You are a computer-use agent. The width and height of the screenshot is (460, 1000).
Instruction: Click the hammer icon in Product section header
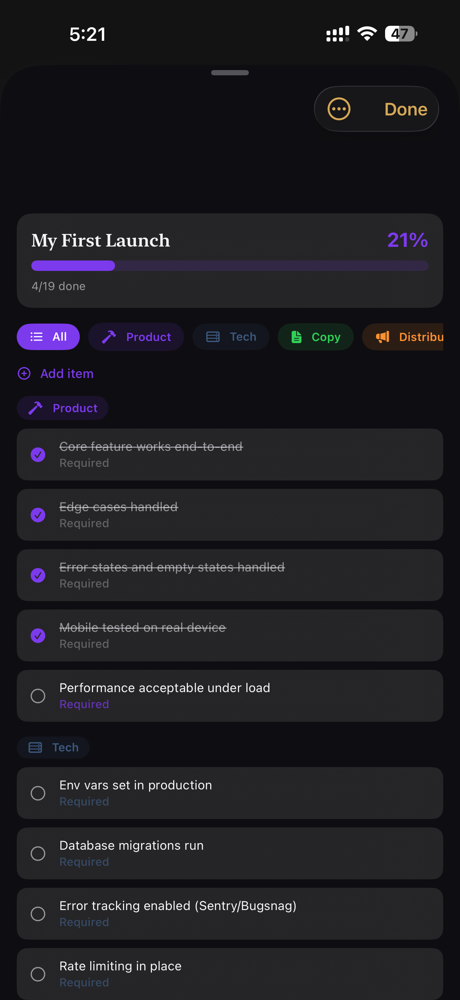[36, 408]
